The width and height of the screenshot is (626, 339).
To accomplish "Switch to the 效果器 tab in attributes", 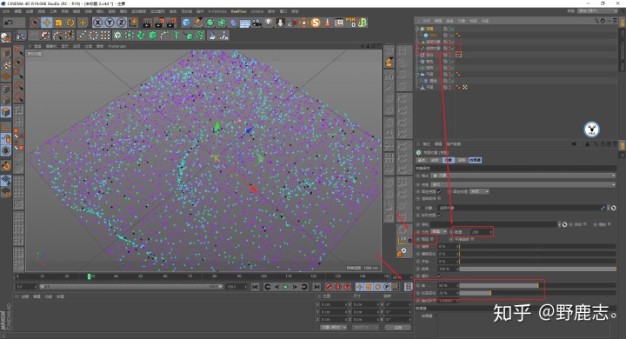I will (x=475, y=160).
